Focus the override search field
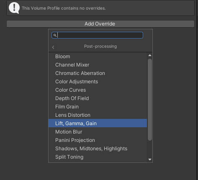 point(97,35)
